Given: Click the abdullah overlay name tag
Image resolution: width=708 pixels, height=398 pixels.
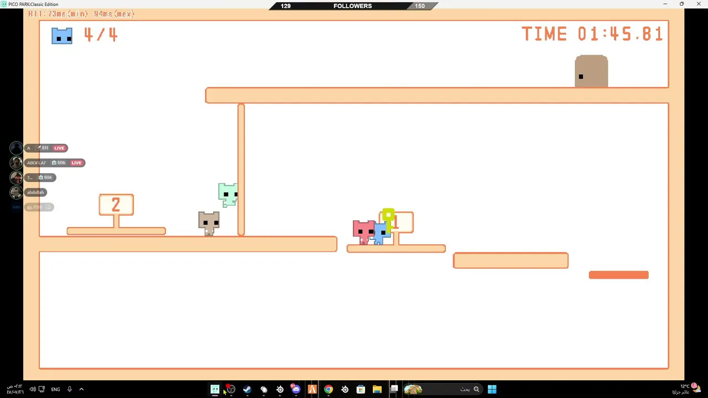Looking at the screenshot, I should 35,192.
